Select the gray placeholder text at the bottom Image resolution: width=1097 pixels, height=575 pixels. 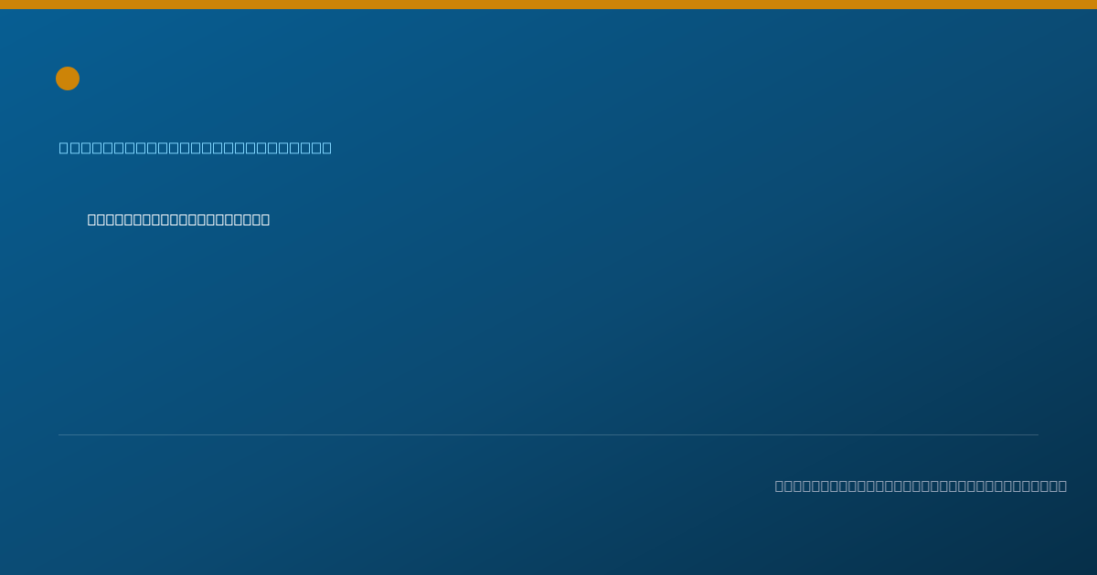tap(921, 486)
